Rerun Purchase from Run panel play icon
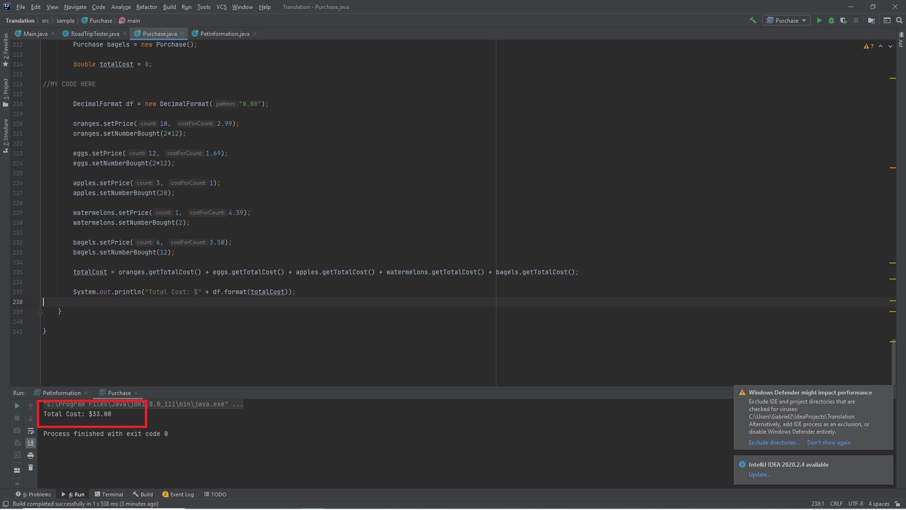 (17, 406)
